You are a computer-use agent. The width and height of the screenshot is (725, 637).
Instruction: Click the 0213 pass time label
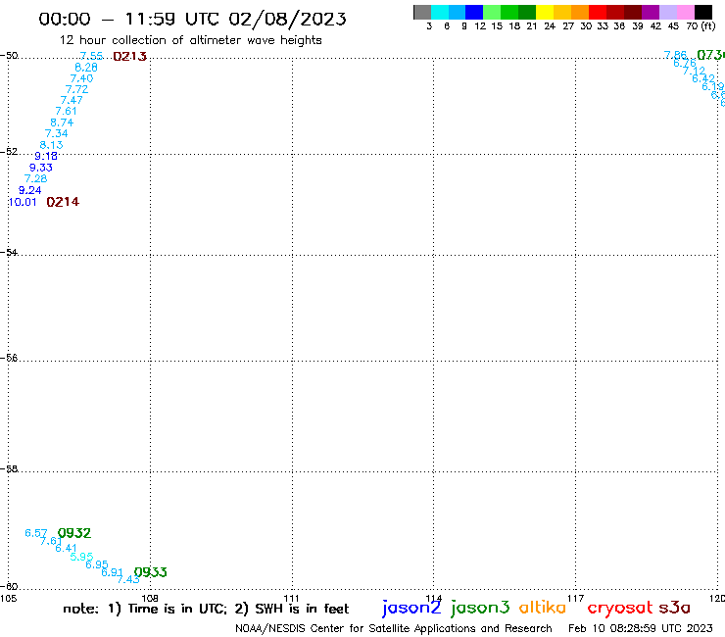[x=130, y=57]
